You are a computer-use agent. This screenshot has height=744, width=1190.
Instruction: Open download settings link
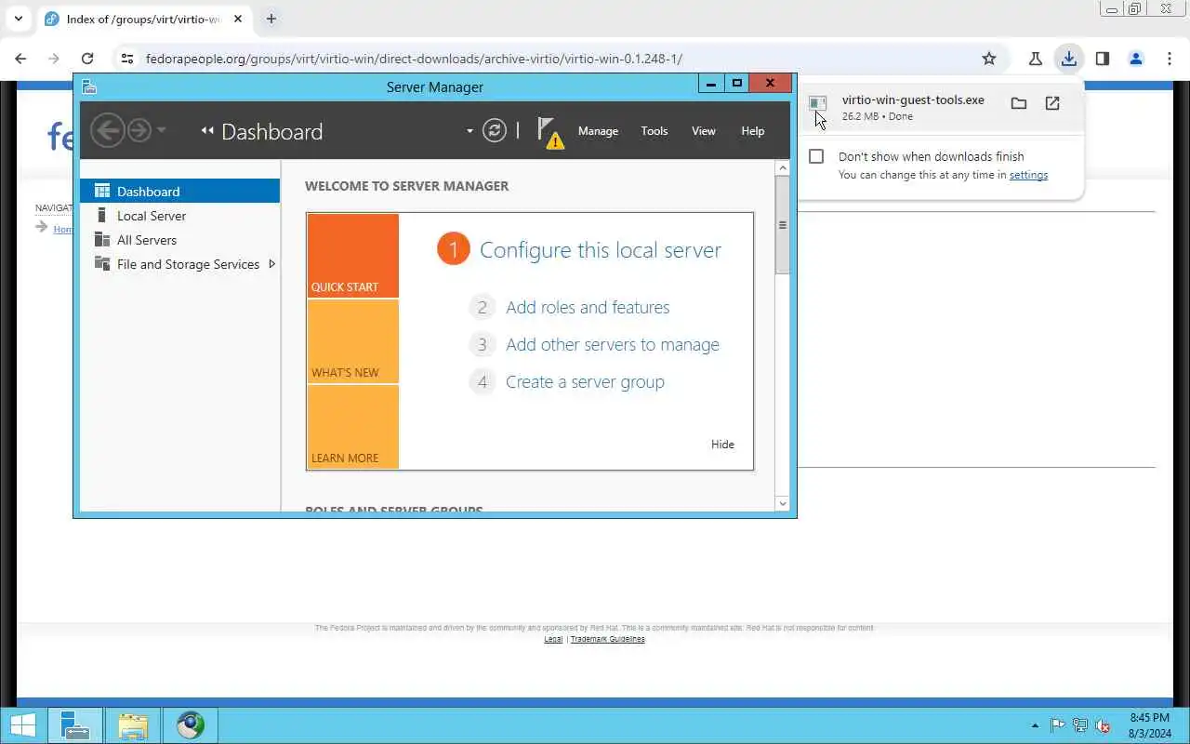(1028, 175)
